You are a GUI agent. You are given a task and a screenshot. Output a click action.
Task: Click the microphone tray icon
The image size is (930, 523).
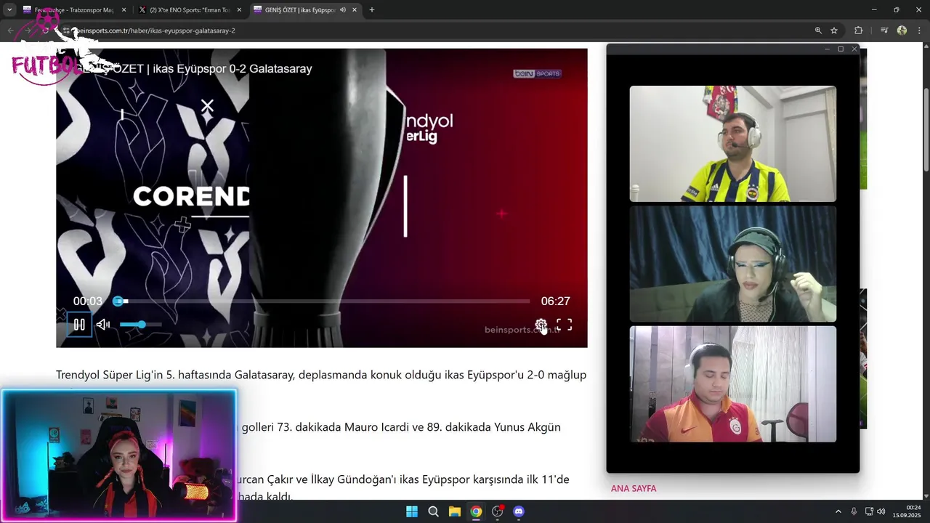pyautogui.click(x=854, y=511)
